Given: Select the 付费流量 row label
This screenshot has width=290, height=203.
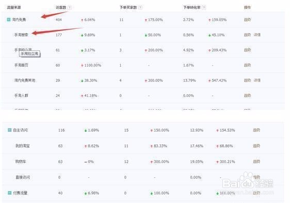Looking at the screenshot, I should tap(20, 193).
